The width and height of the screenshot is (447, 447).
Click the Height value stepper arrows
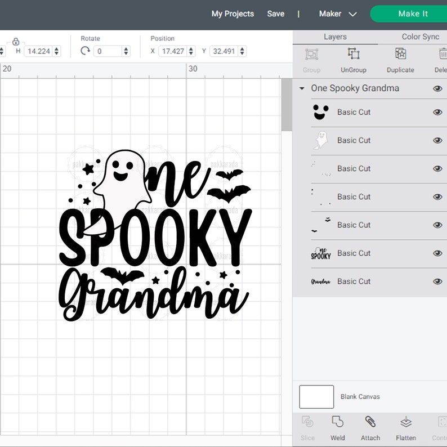56,51
